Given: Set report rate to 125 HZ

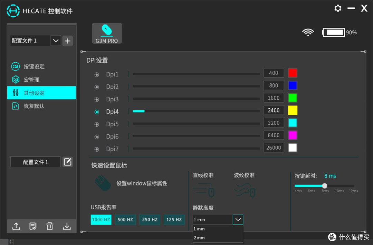Looking at the screenshot, I should point(174,219).
